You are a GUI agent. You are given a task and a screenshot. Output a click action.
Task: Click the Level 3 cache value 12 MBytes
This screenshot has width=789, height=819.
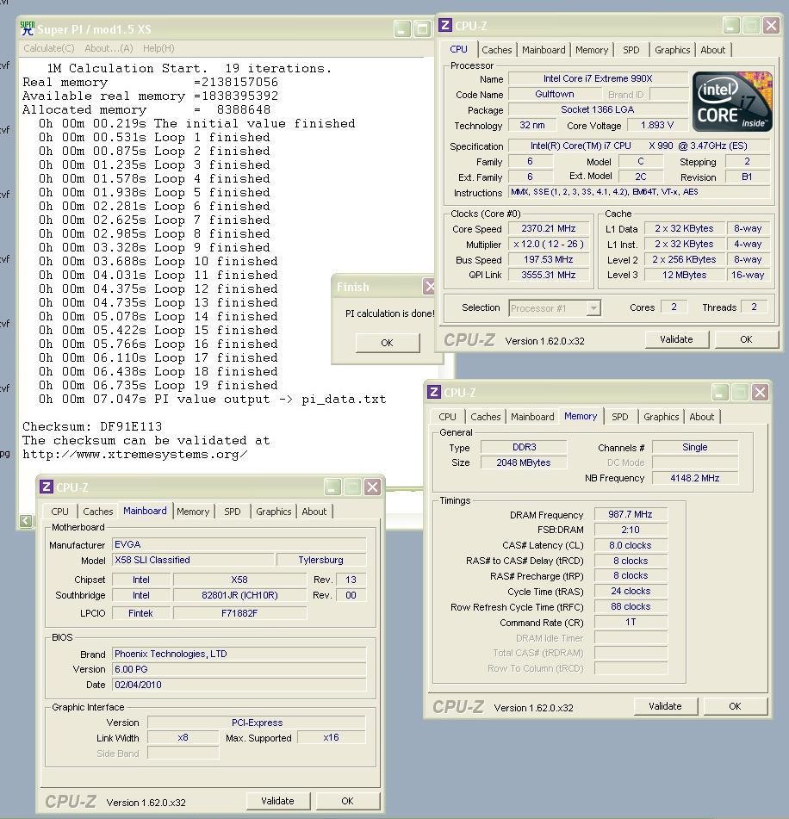coord(685,275)
